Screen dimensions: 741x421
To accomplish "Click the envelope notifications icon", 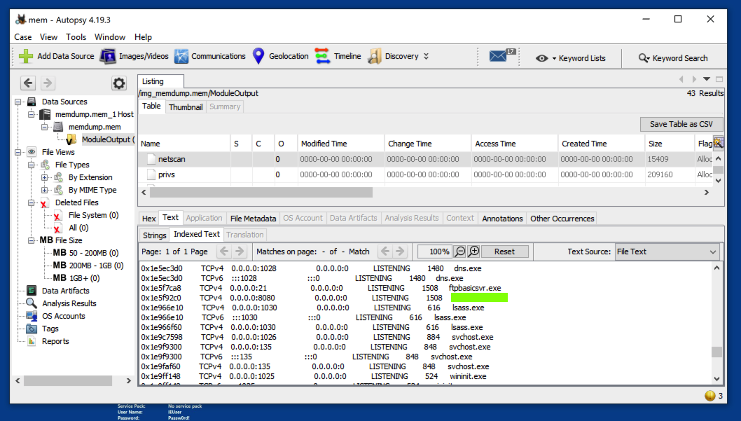I will pos(498,57).
